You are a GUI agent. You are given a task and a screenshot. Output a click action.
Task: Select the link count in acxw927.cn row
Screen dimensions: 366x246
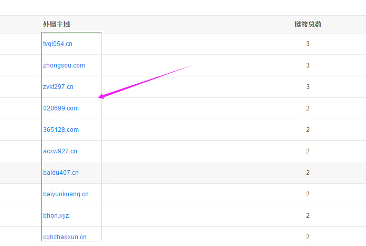(308, 151)
